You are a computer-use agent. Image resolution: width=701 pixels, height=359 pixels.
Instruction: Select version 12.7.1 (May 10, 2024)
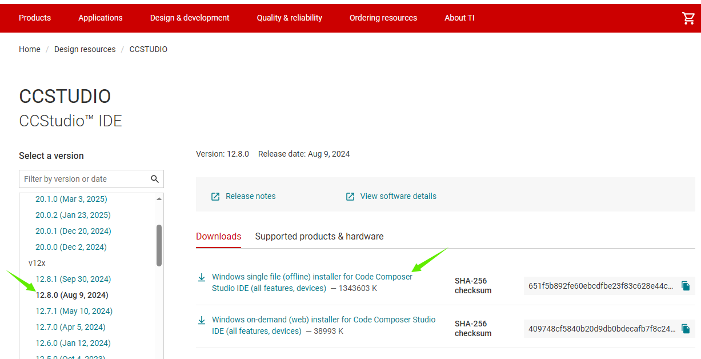point(74,311)
